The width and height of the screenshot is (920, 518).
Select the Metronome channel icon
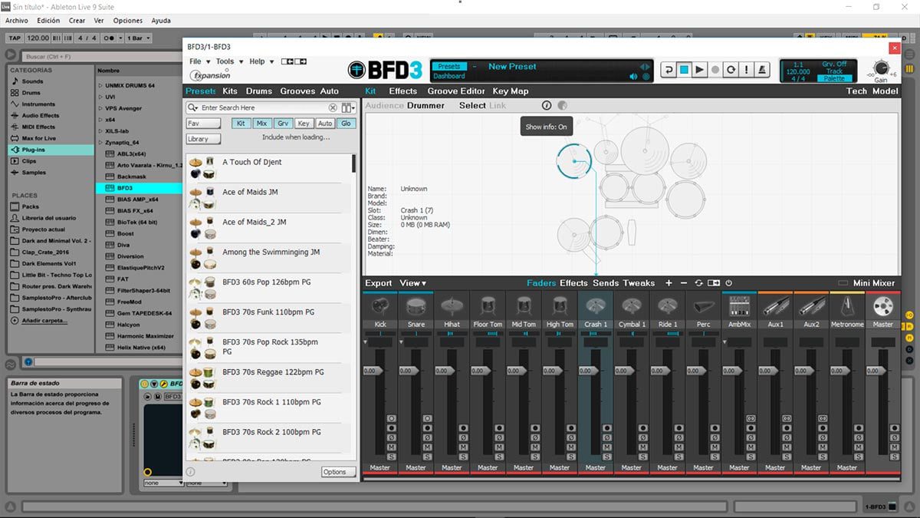coord(847,306)
